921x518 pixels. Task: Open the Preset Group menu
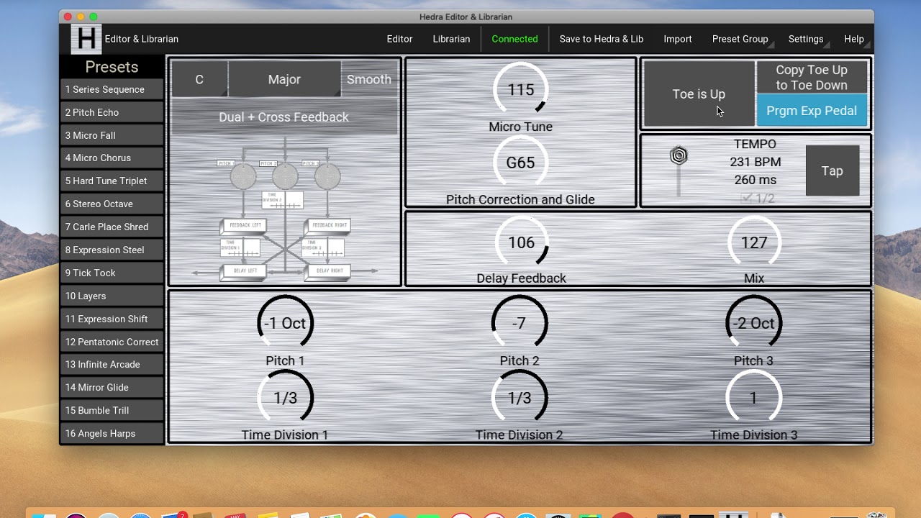[x=740, y=39]
